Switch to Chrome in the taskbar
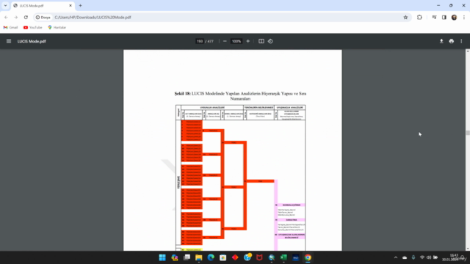Viewport: 470px width, 264px height. pyautogui.click(x=308, y=257)
